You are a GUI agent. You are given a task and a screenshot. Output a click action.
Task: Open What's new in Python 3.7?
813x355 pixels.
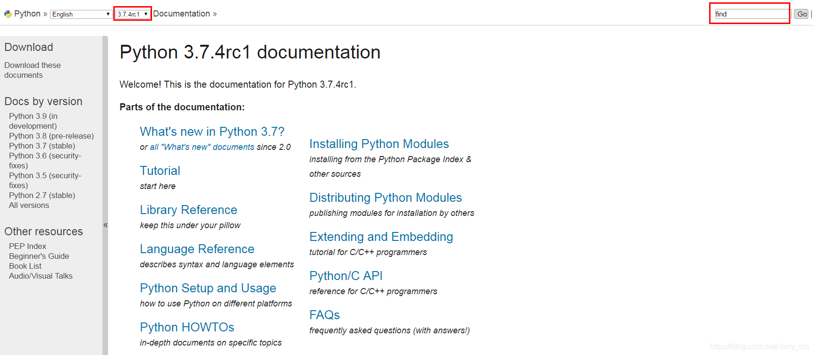pyautogui.click(x=212, y=132)
